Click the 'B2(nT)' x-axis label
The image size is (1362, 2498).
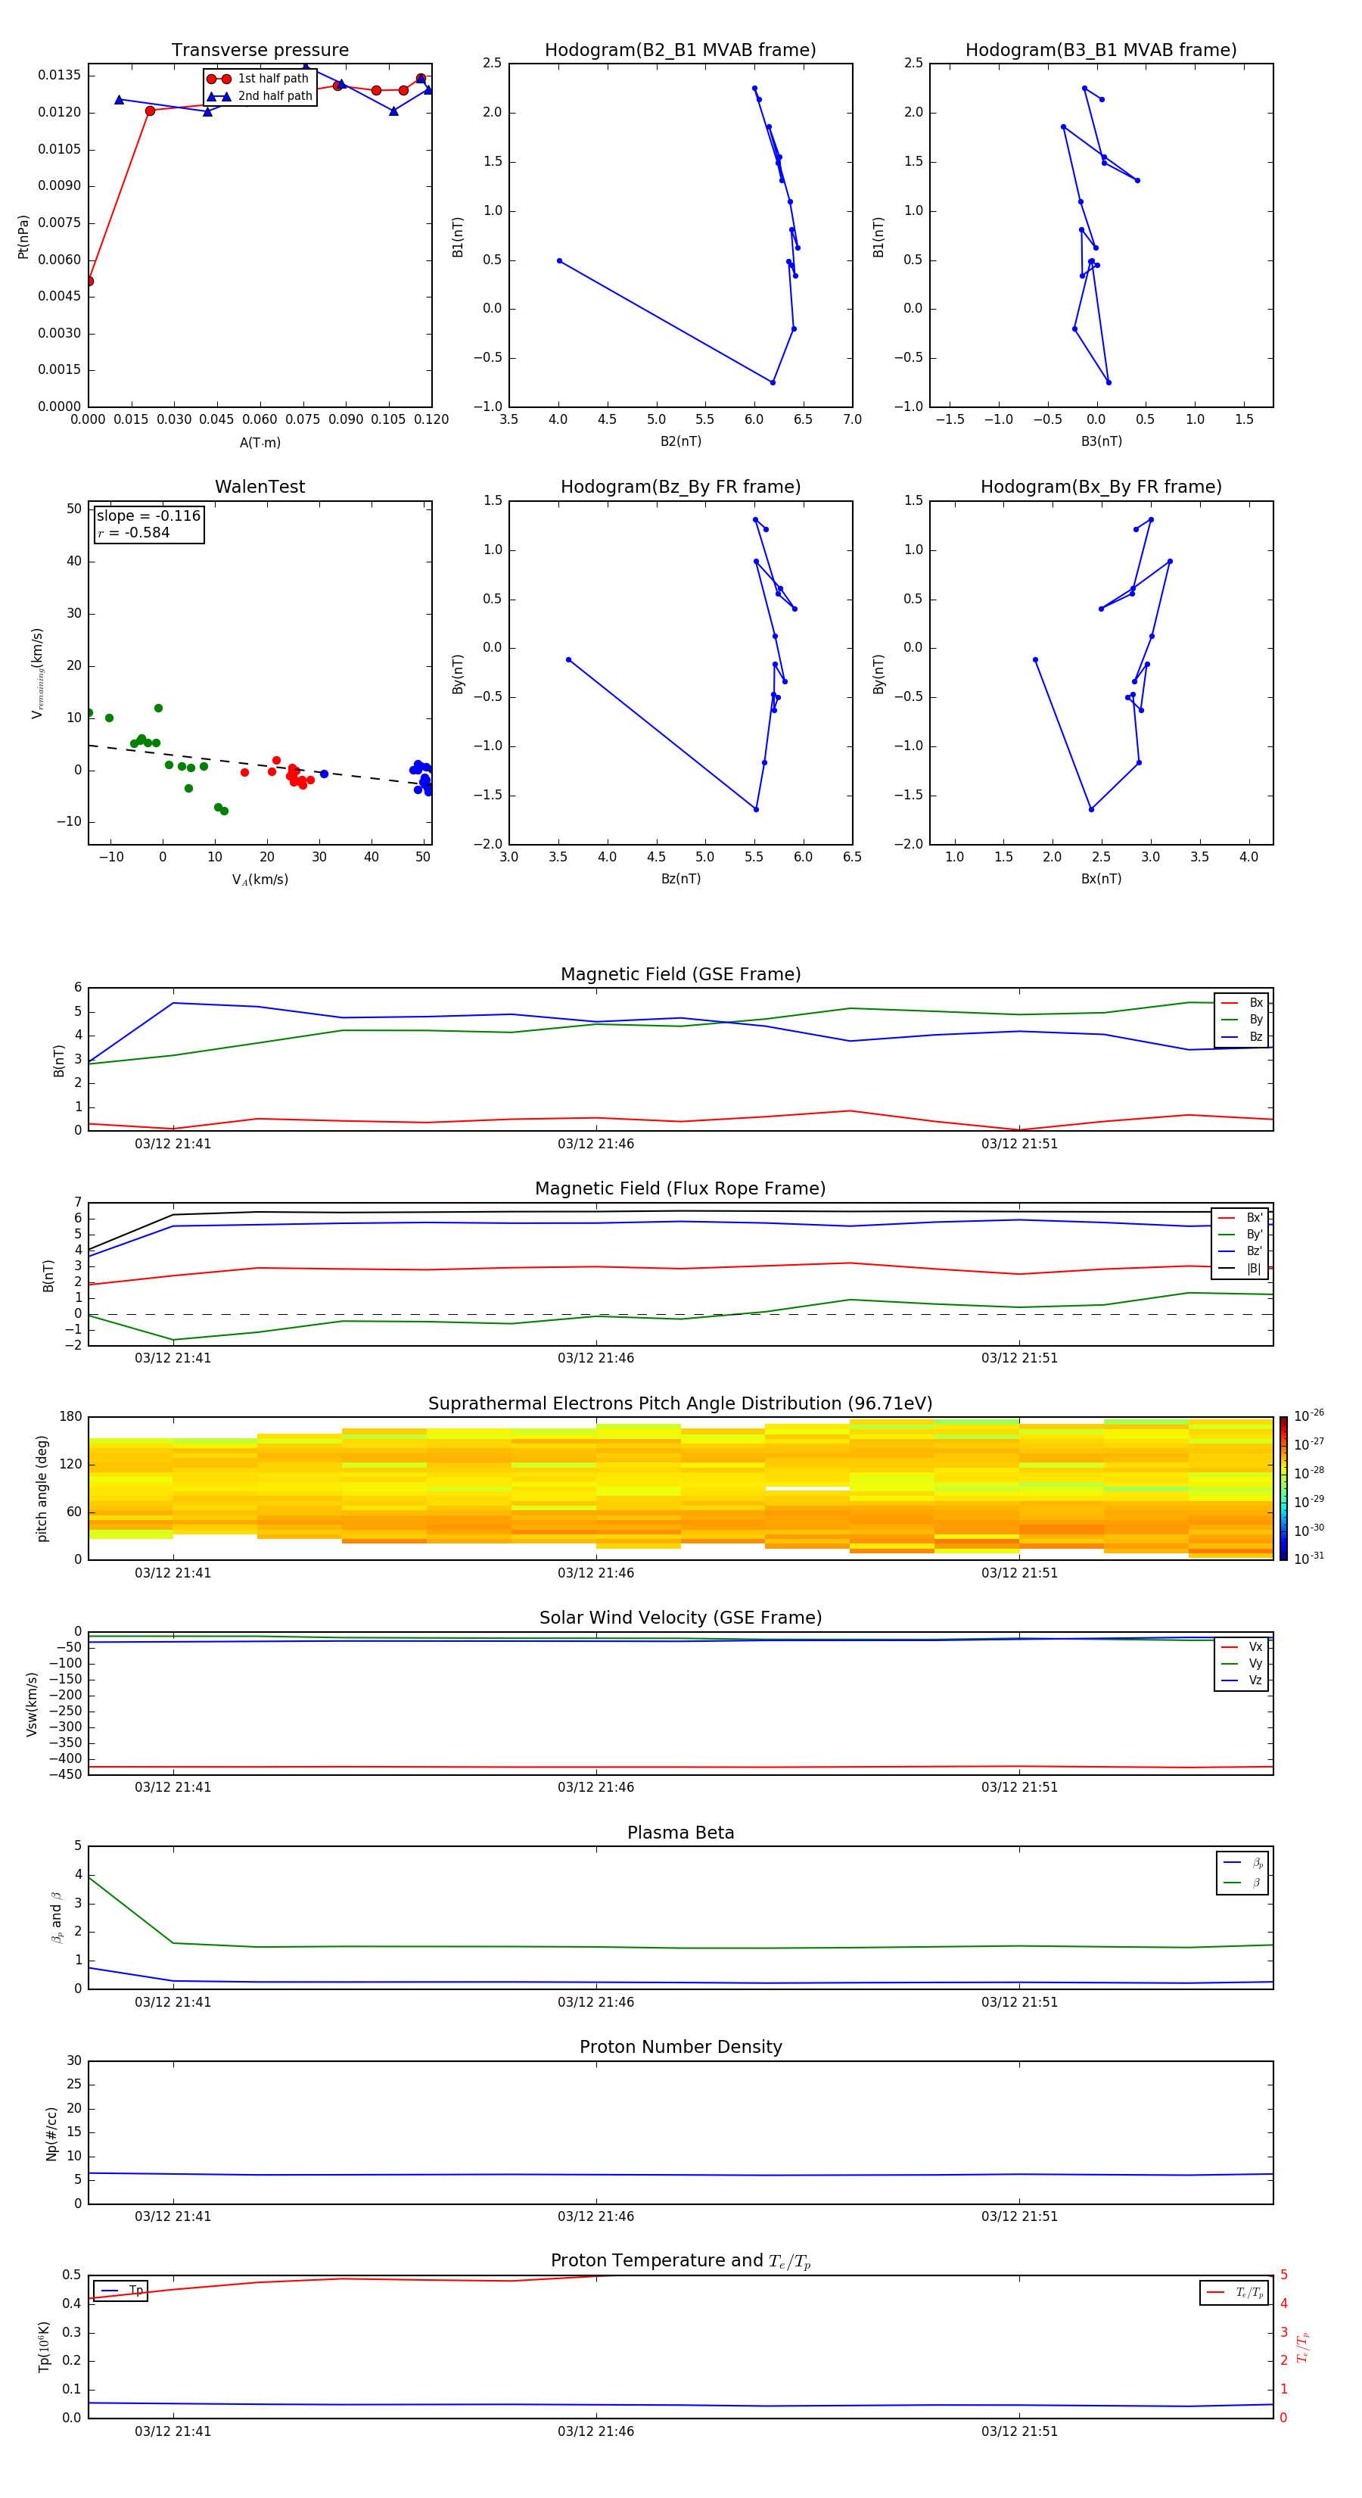click(x=680, y=441)
